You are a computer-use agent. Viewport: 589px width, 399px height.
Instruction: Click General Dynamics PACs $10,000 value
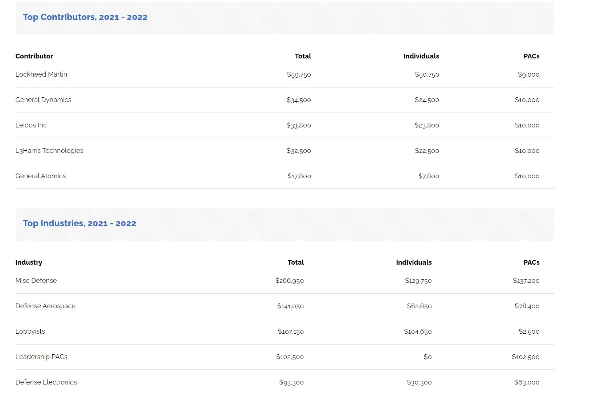click(527, 100)
